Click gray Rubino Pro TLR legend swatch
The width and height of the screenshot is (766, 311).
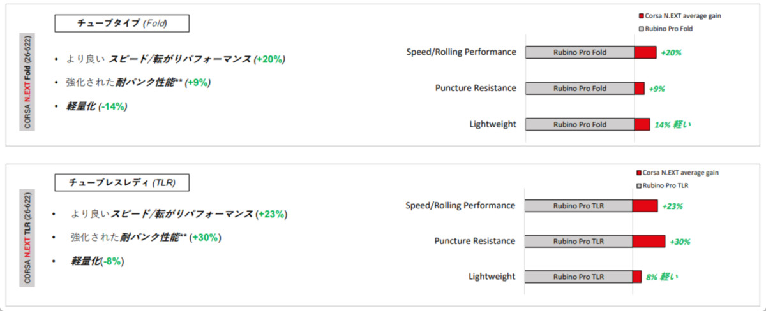tap(640, 185)
